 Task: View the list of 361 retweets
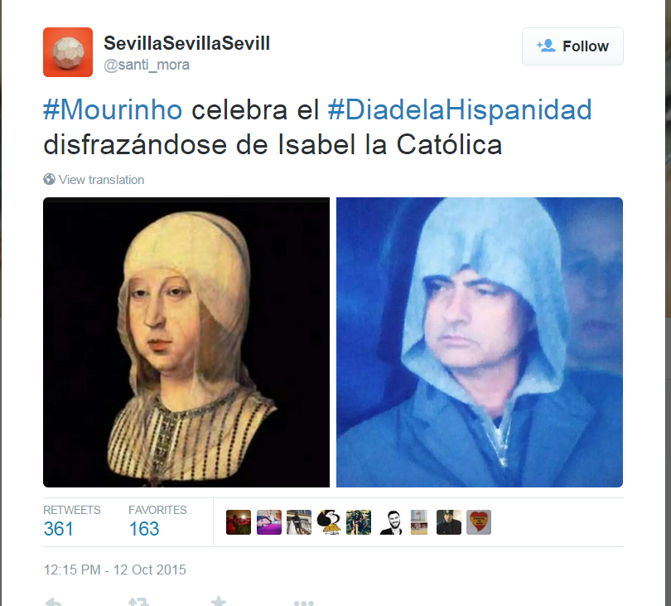(x=71, y=521)
